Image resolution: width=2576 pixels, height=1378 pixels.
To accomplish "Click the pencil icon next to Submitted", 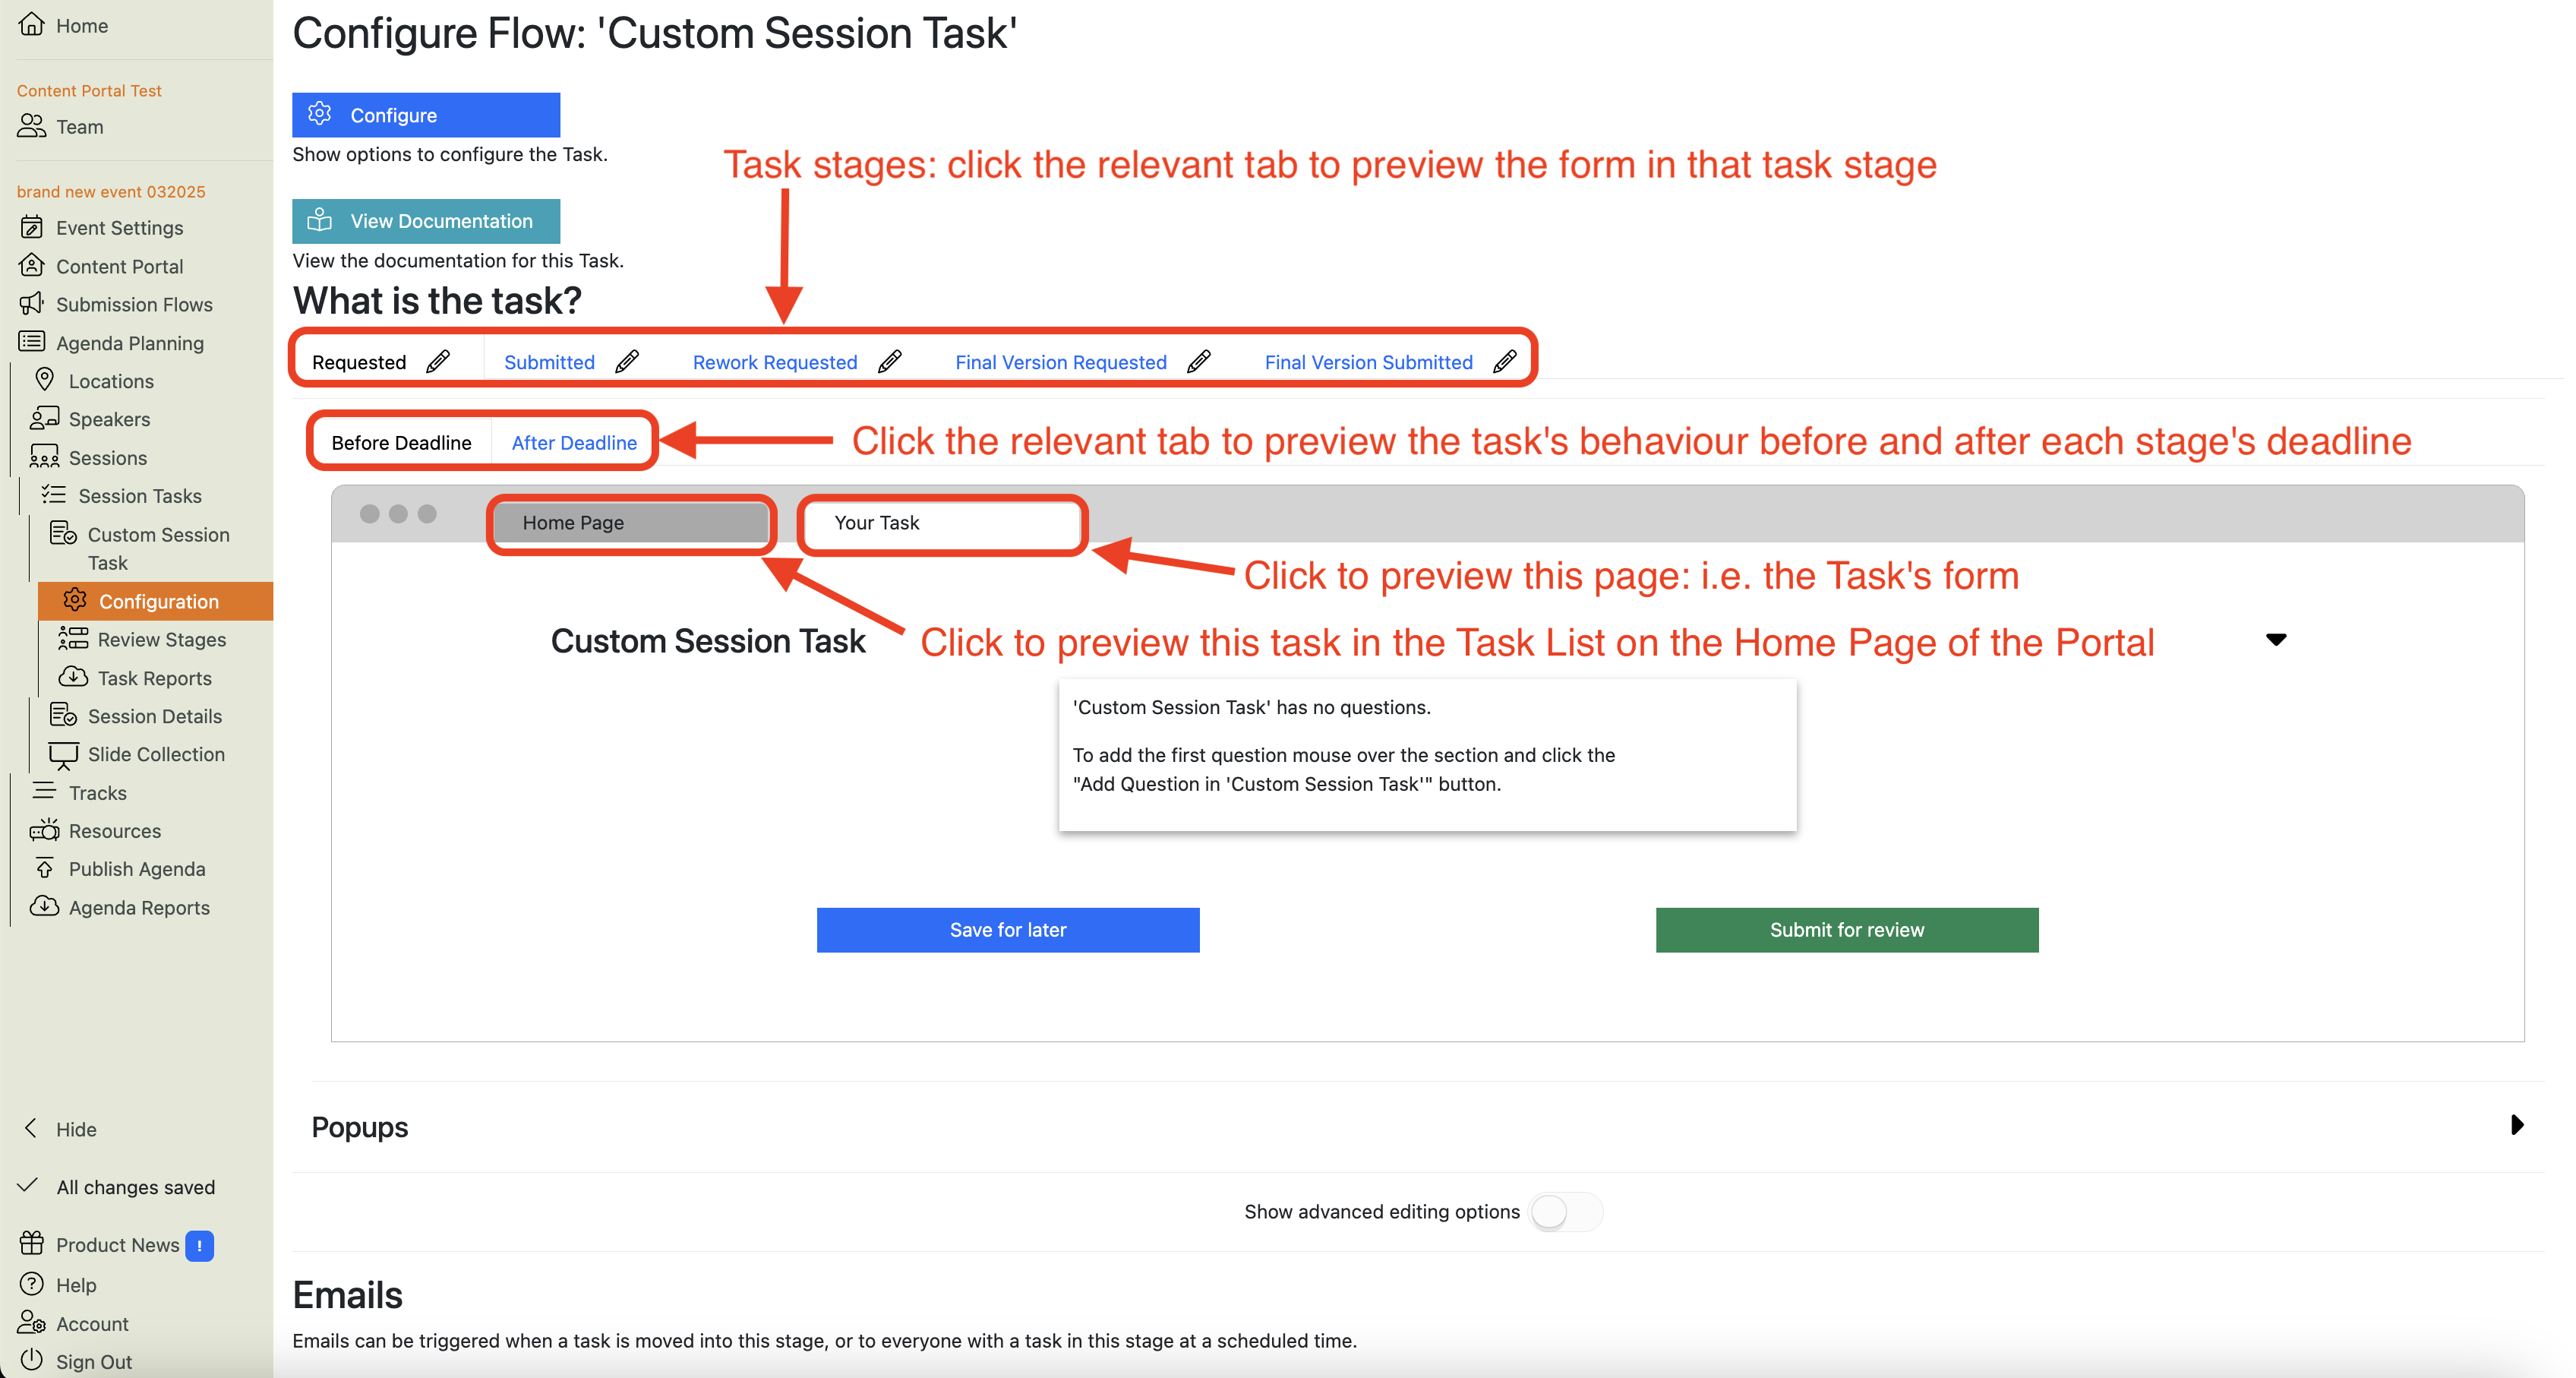I will (x=627, y=361).
